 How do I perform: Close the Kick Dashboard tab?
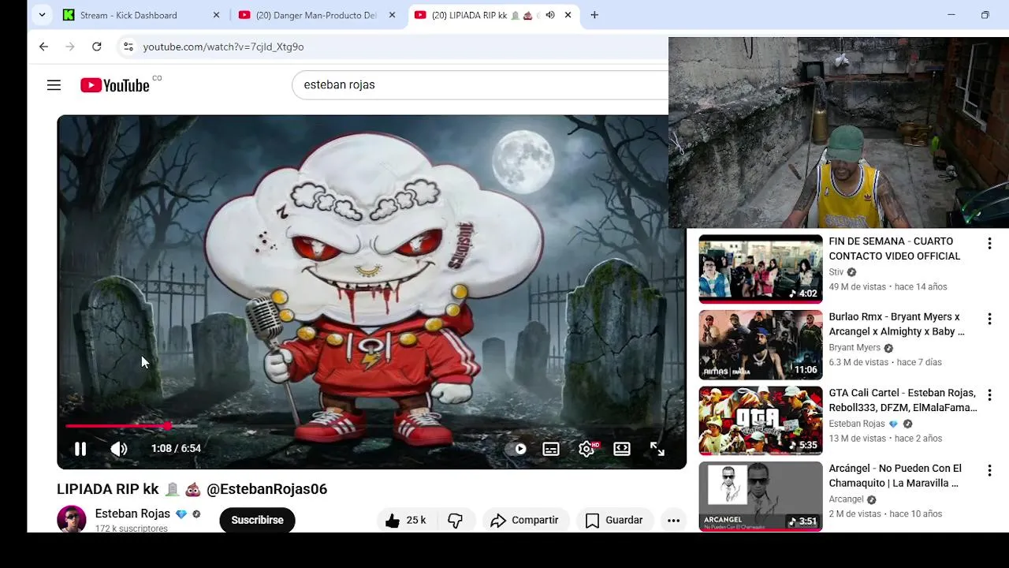[x=216, y=15]
